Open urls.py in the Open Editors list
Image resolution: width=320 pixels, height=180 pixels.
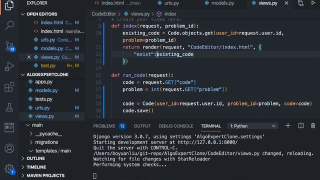52,40
